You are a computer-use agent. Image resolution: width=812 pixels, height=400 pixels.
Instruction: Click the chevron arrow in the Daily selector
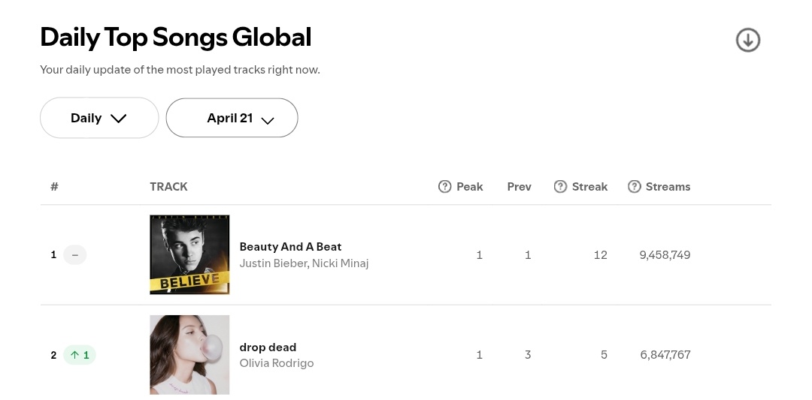[x=119, y=119]
